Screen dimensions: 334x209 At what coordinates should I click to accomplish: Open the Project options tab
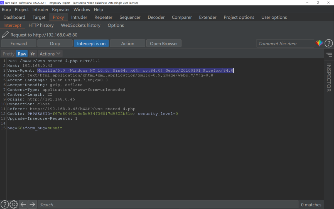pyautogui.click(x=239, y=17)
